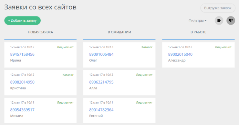Open phone number 89054369517
239x125 pixels.
22,110
